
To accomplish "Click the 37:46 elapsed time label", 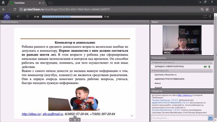I will pyautogui.click(x=36, y=17).
